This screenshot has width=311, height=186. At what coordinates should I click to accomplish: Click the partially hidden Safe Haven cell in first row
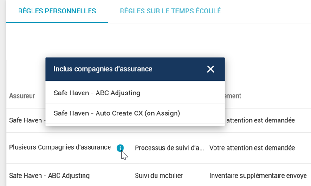pyautogui.click(x=27, y=120)
